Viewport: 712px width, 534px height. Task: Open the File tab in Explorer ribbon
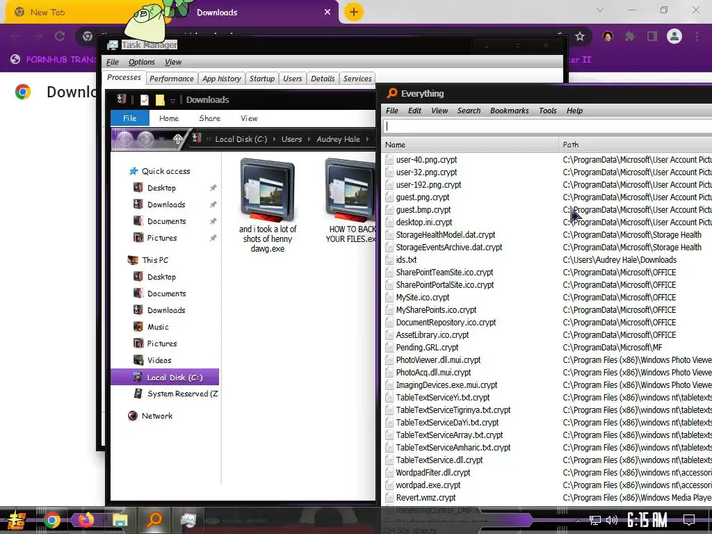tap(129, 118)
